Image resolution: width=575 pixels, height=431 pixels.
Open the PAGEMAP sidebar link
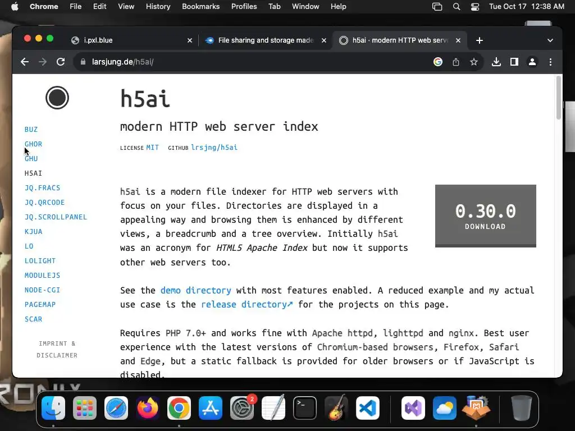[x=40, y=305]
